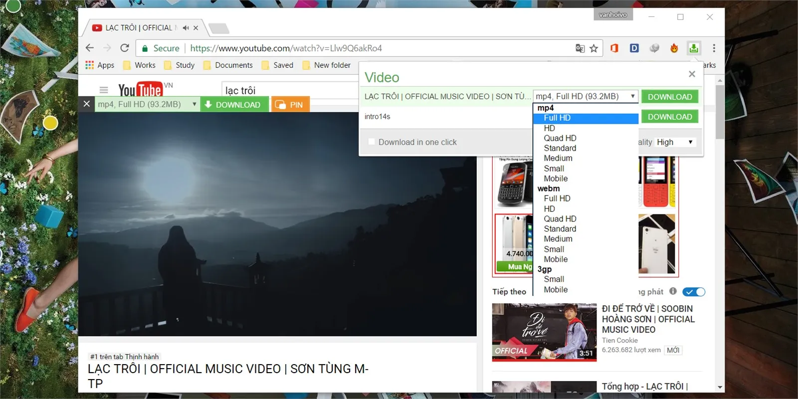
Task: Open the Documents bookmark folder
Action: point(228,65)
